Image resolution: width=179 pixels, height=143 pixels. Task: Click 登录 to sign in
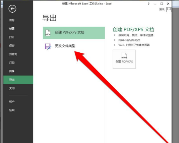pyautogui.click(x=162, y=9)
